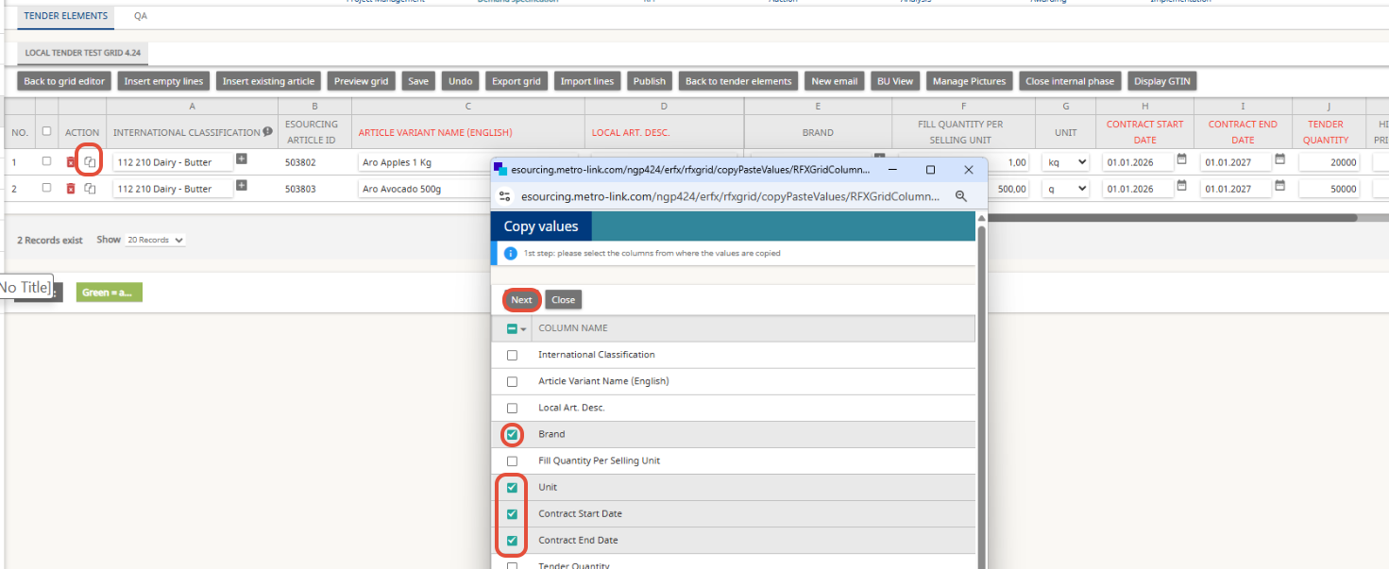The height and width of the screenshot is (569, 1389).
Task: Click the BU View button
Action: [895, 81]
